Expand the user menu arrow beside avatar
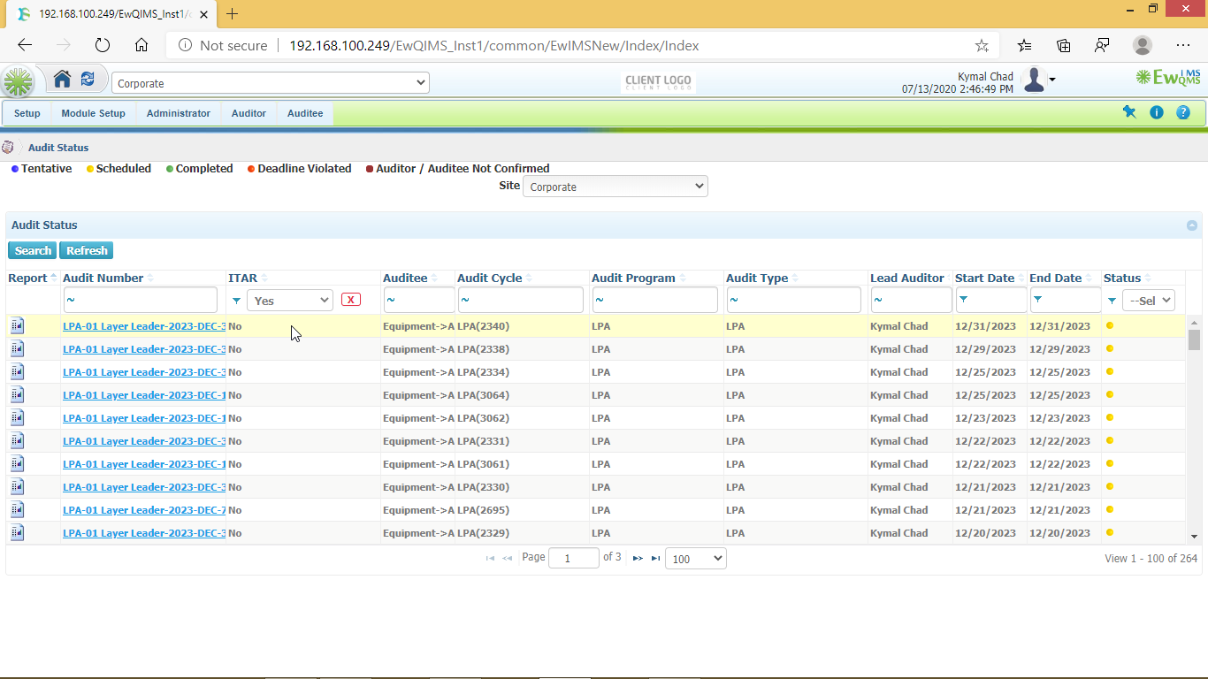The height and width of the screenshot is (679, 1208). click(x=1052, y=80)
